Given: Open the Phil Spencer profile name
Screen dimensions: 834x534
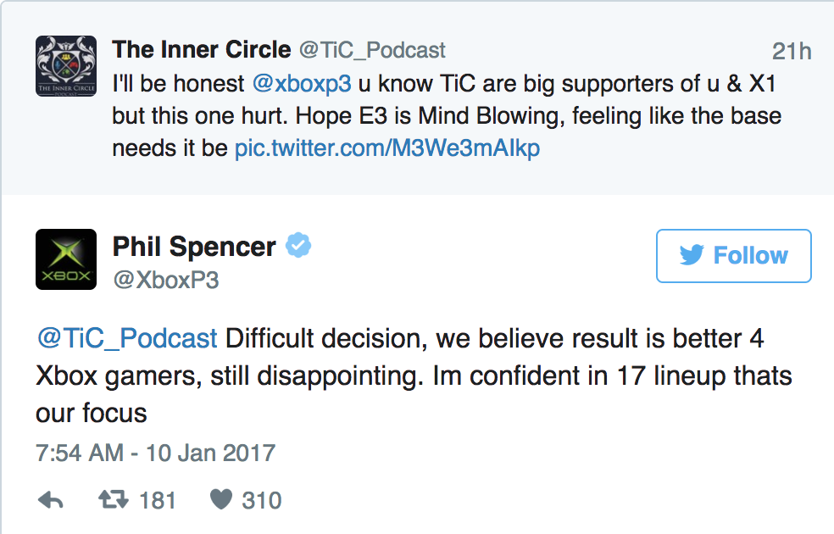Looking at the screenshot, I should pyautogui.click(x=194, y=247).
